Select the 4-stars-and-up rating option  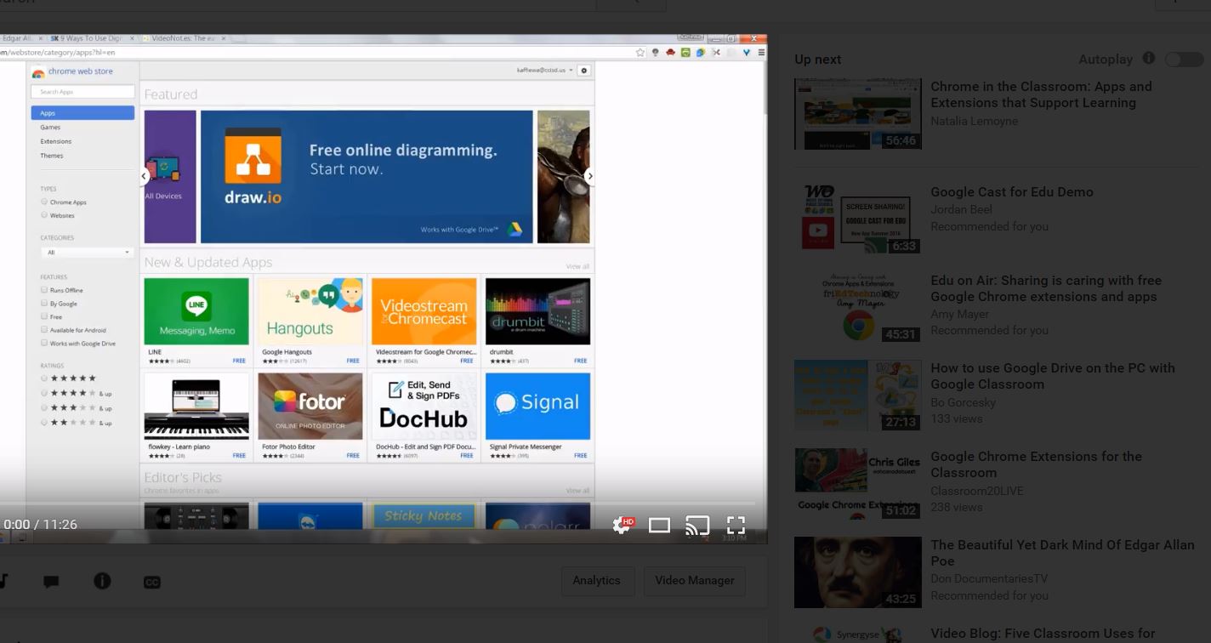43,393
